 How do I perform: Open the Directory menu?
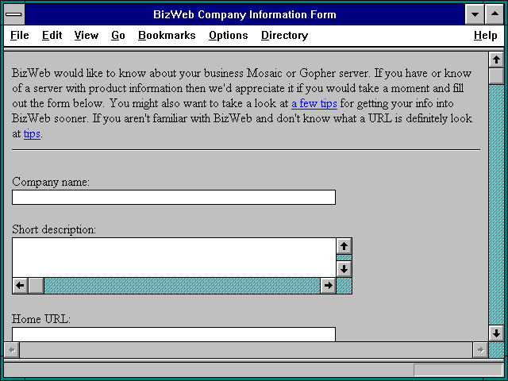pos(284,35)
